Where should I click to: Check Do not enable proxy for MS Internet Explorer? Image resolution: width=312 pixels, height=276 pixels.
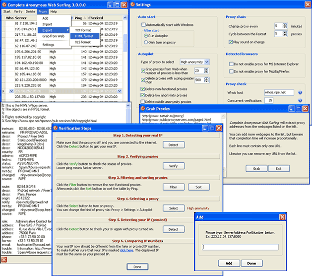click(231, 64)
